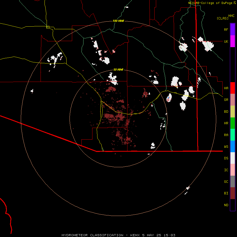The height and width of the screenshot is (237, 237).
Task: Click the ND legend label
Action: (226, 205)
